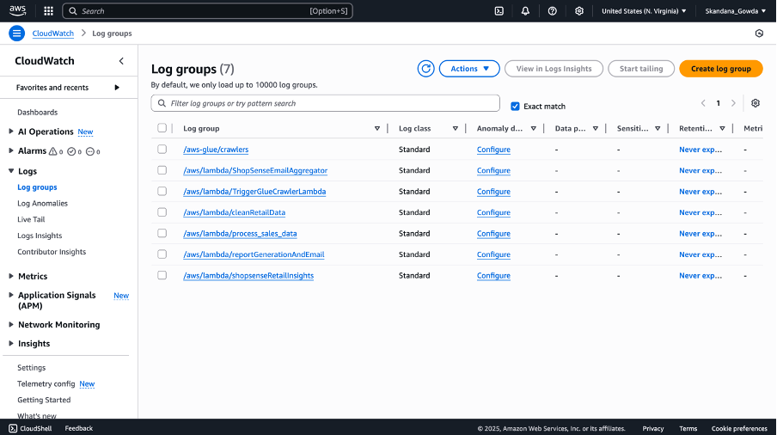
Task: Open the Privacy footer link
Action: coord(653,429)
